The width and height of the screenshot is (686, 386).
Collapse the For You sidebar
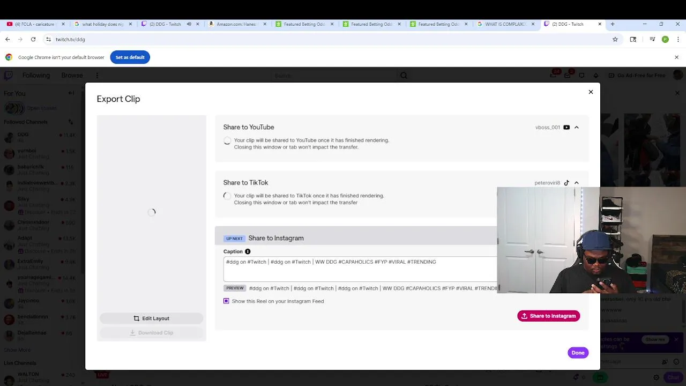[x=71, y=93]
